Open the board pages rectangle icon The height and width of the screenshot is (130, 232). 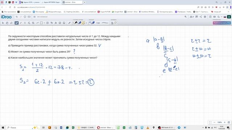click(x=29, y=17)
